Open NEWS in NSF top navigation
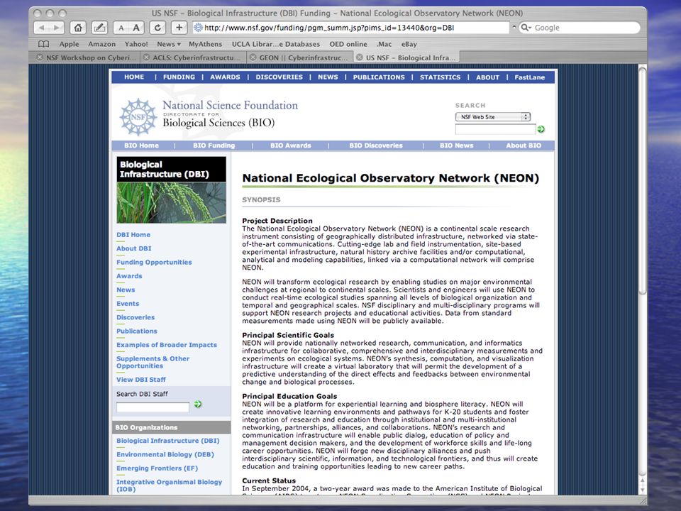 [328, 77]
